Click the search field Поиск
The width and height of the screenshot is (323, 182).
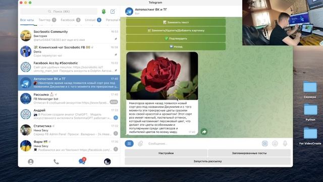[x=59, y=12]
